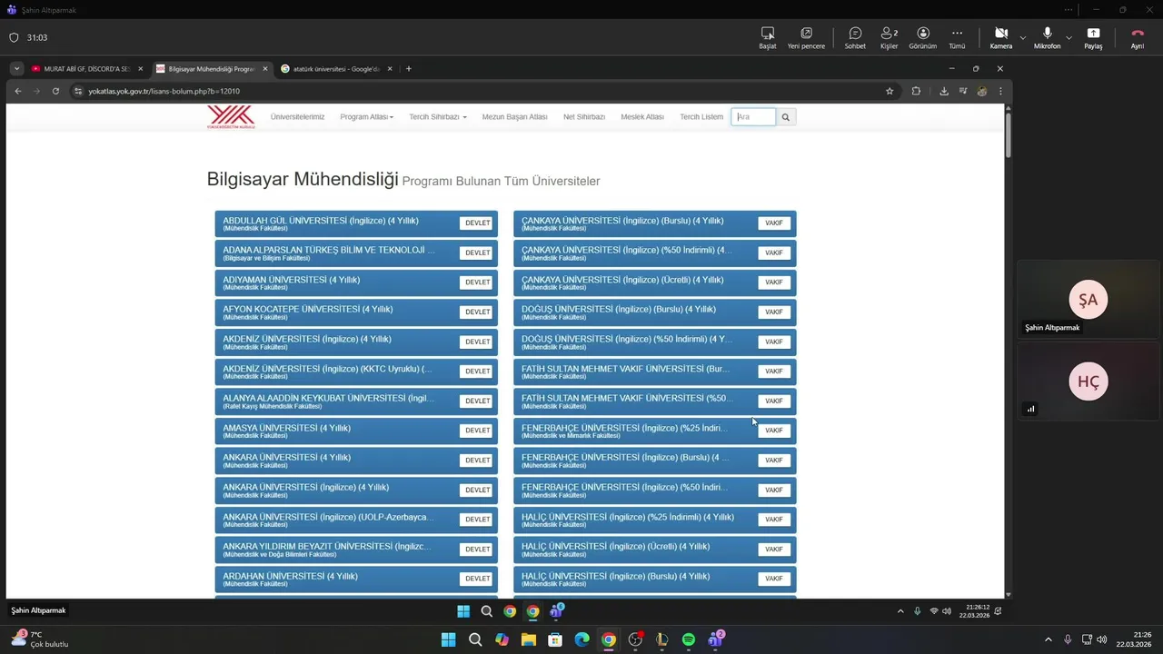Open File Explorer from the bottom taskbar
1163x654 pixels.
pyautogui.click(x=529, y=639)
